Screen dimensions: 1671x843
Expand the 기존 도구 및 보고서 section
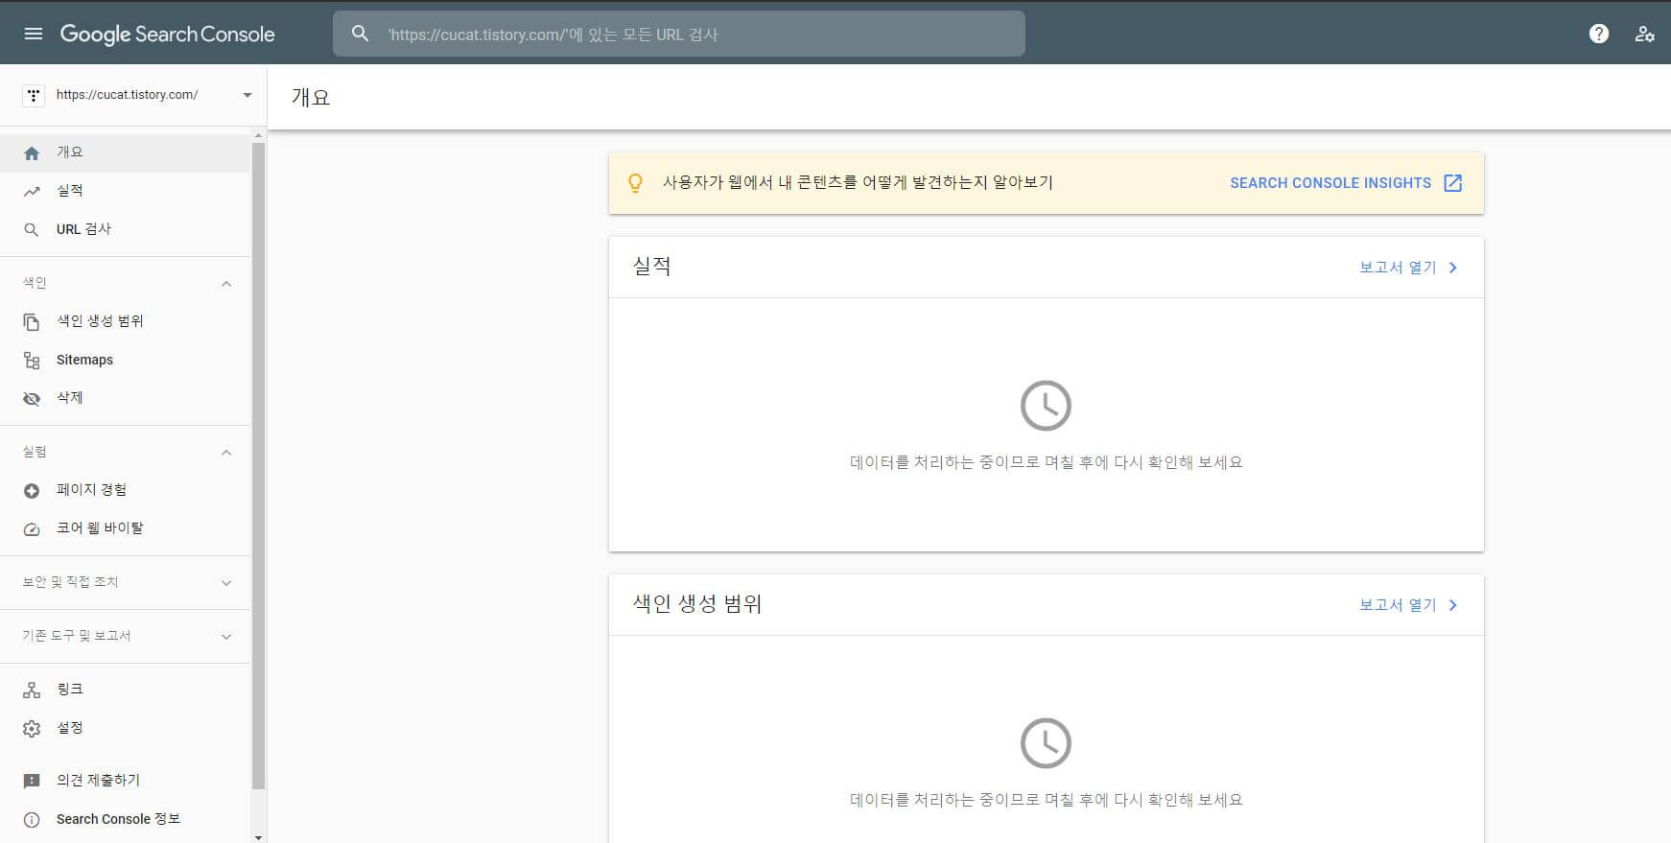(226, 637)
